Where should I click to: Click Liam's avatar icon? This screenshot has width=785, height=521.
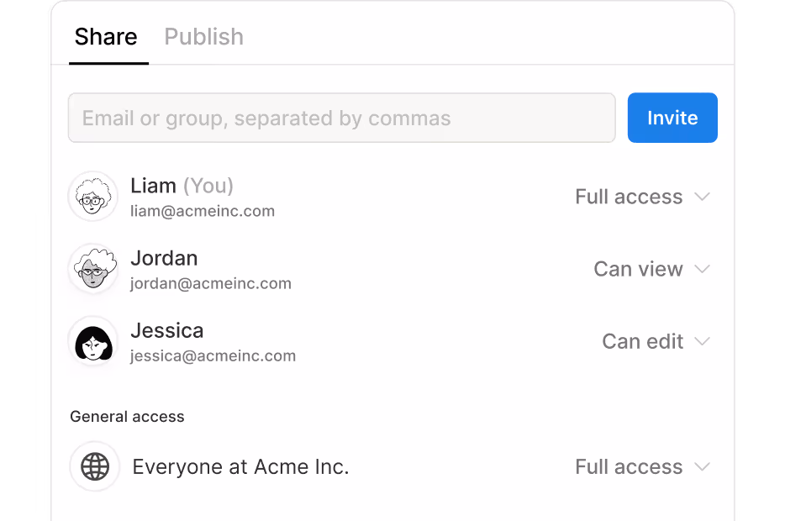pyautogui.click(x=92, y=197)
